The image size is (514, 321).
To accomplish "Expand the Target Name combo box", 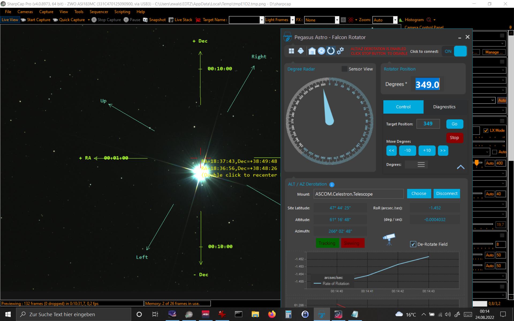I will [262, 20].
